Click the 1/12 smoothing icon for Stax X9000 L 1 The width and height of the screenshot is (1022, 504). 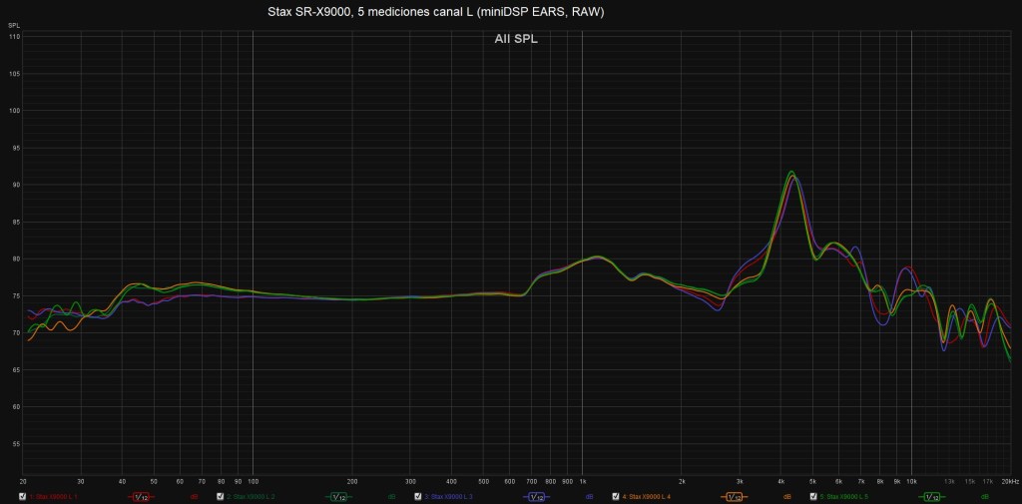[x=140, y=496]
